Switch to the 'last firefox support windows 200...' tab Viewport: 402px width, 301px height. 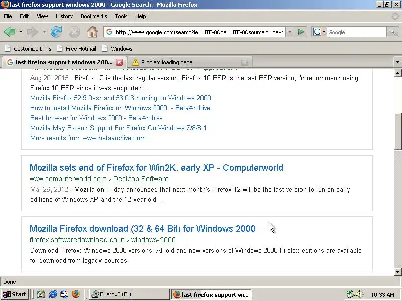pyautogui.click(x=63, y=62)
